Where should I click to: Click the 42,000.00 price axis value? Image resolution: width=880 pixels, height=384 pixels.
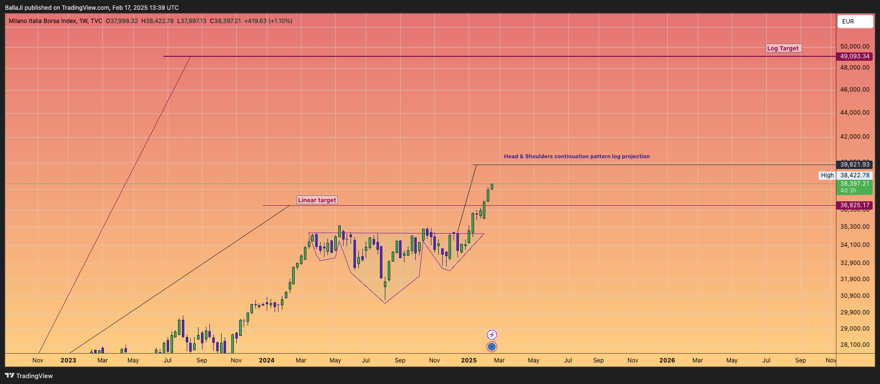[855, 137]
